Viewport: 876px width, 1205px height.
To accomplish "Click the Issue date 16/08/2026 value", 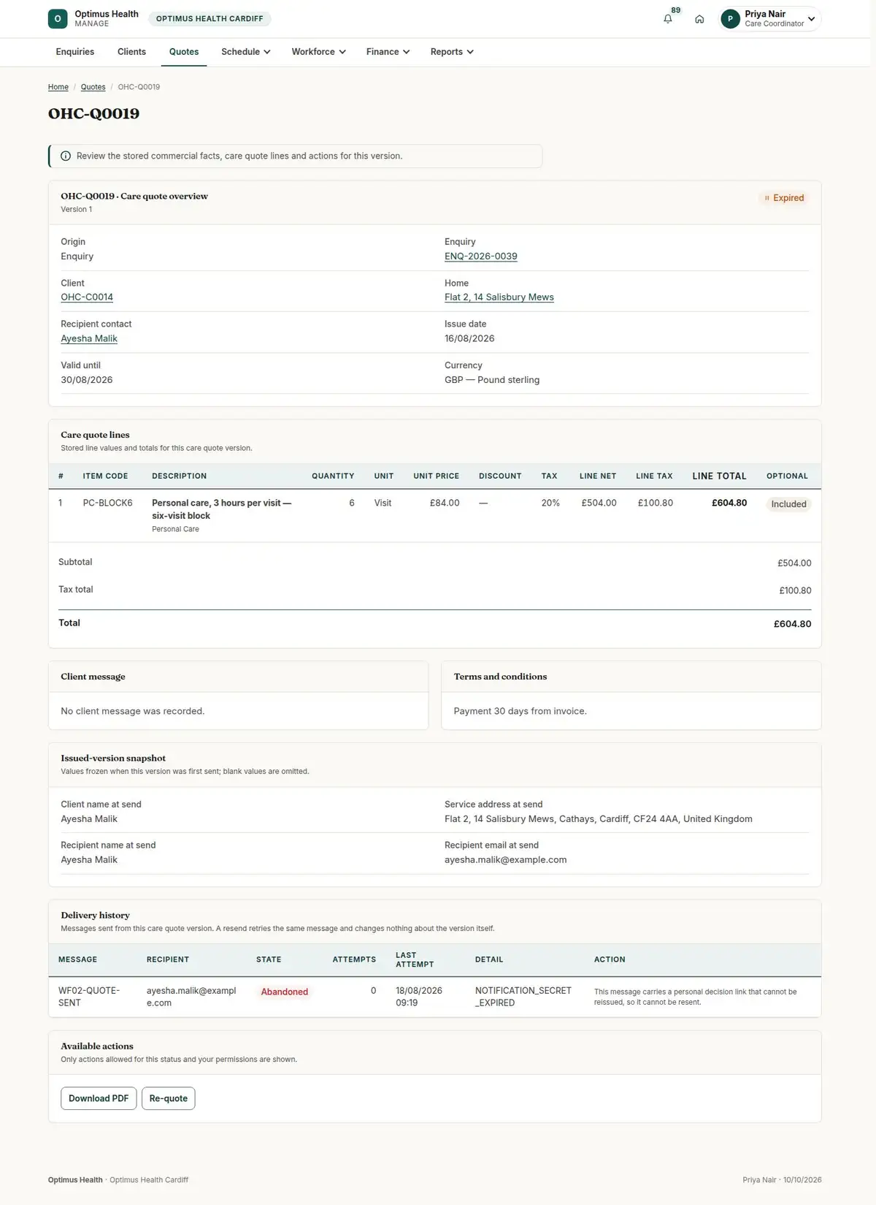I will click(469, 339).
